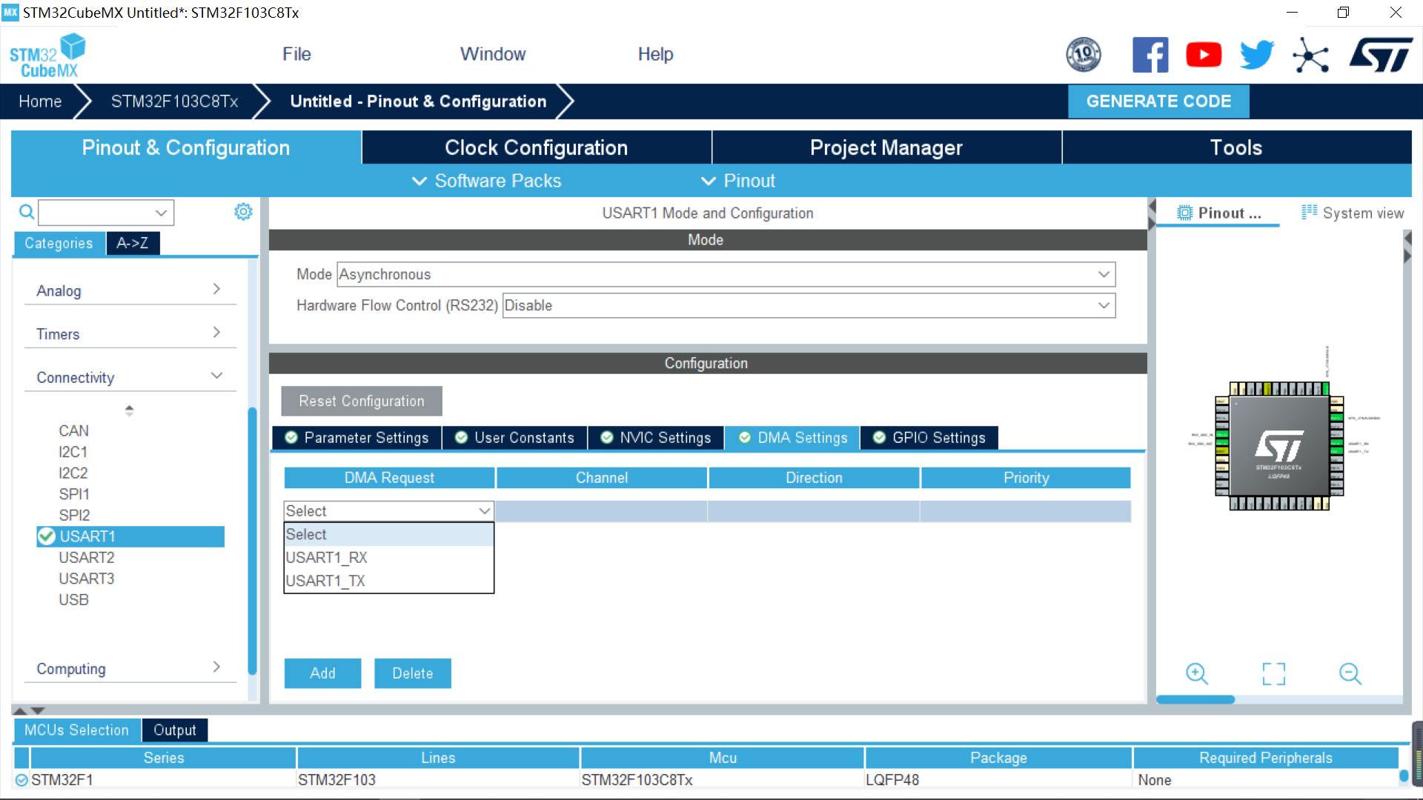1423x800 pixels.
Task: Open the YouTube link icon
Action: (1204, 55)
